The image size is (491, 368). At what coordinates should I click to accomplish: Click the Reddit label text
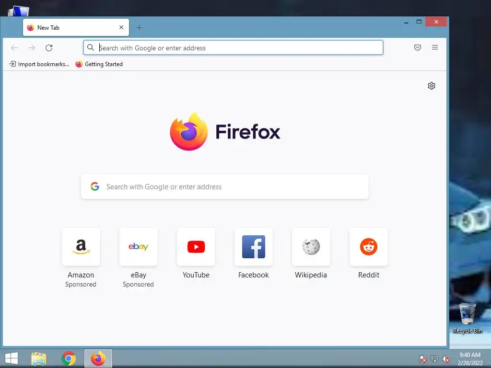(369, 275)
